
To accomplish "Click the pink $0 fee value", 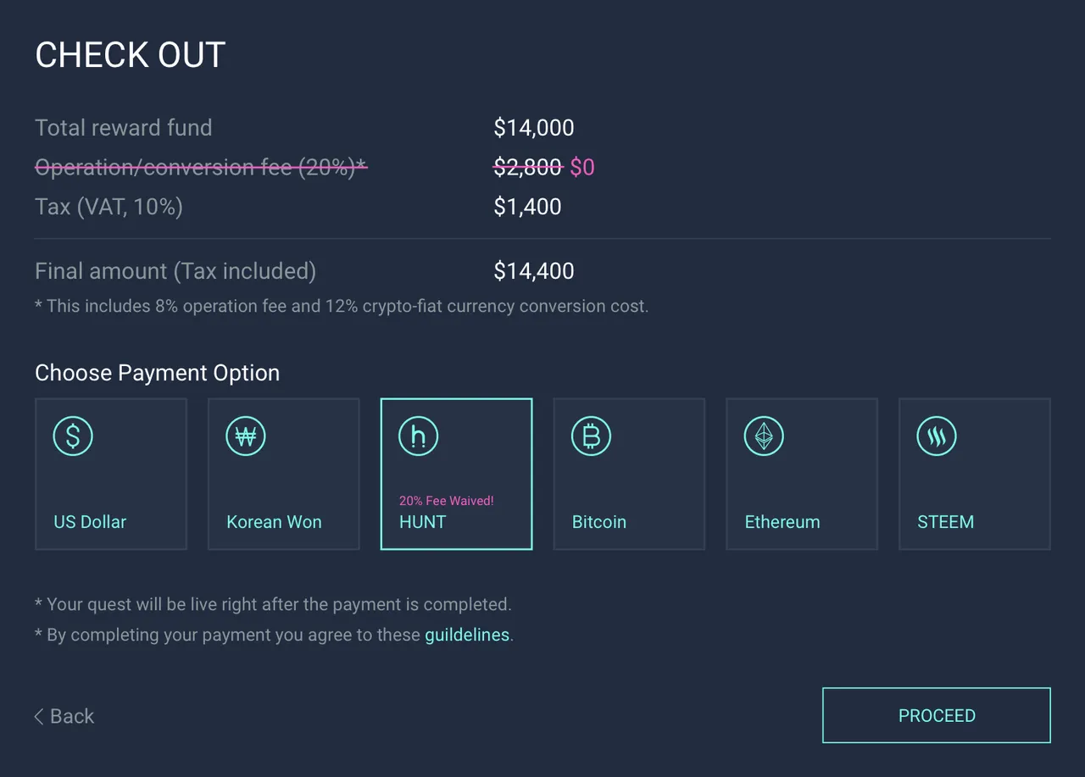I will (x=582, y=168).
